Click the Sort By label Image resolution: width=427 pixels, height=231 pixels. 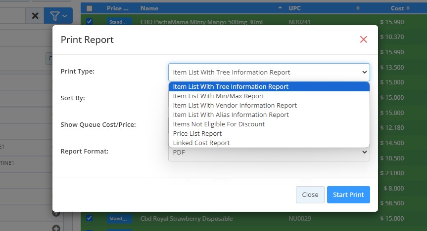73,98
